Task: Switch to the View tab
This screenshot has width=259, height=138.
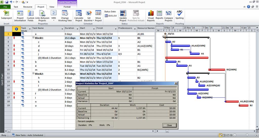Action: click(x=52, y=7)
